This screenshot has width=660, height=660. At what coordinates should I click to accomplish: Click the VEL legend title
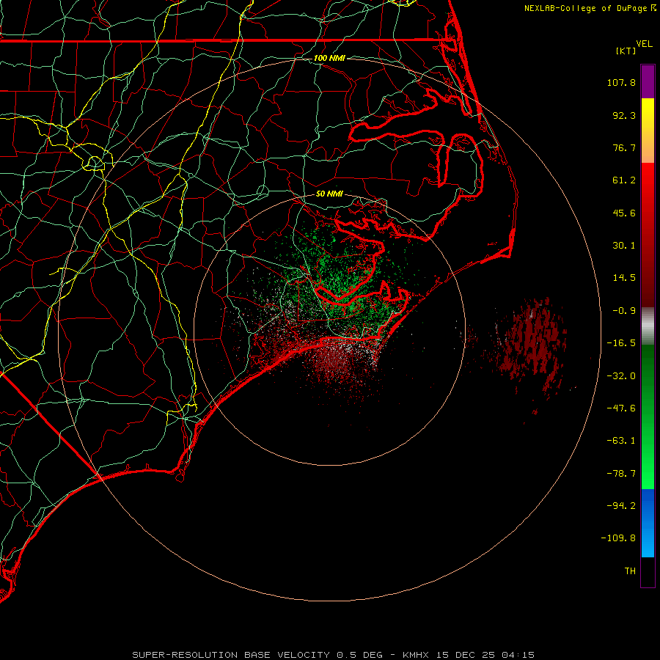644,44
